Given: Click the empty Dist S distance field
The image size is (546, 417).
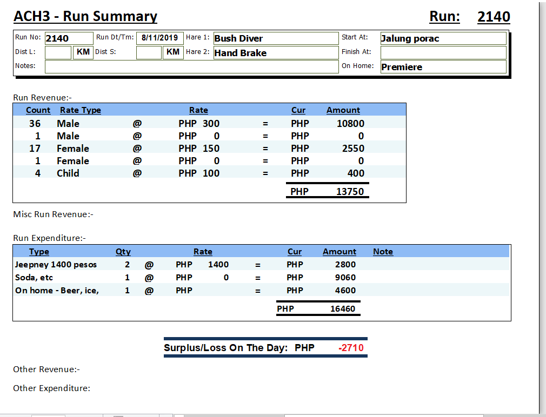Looking at the screenshot, I should tap(149, 52).
